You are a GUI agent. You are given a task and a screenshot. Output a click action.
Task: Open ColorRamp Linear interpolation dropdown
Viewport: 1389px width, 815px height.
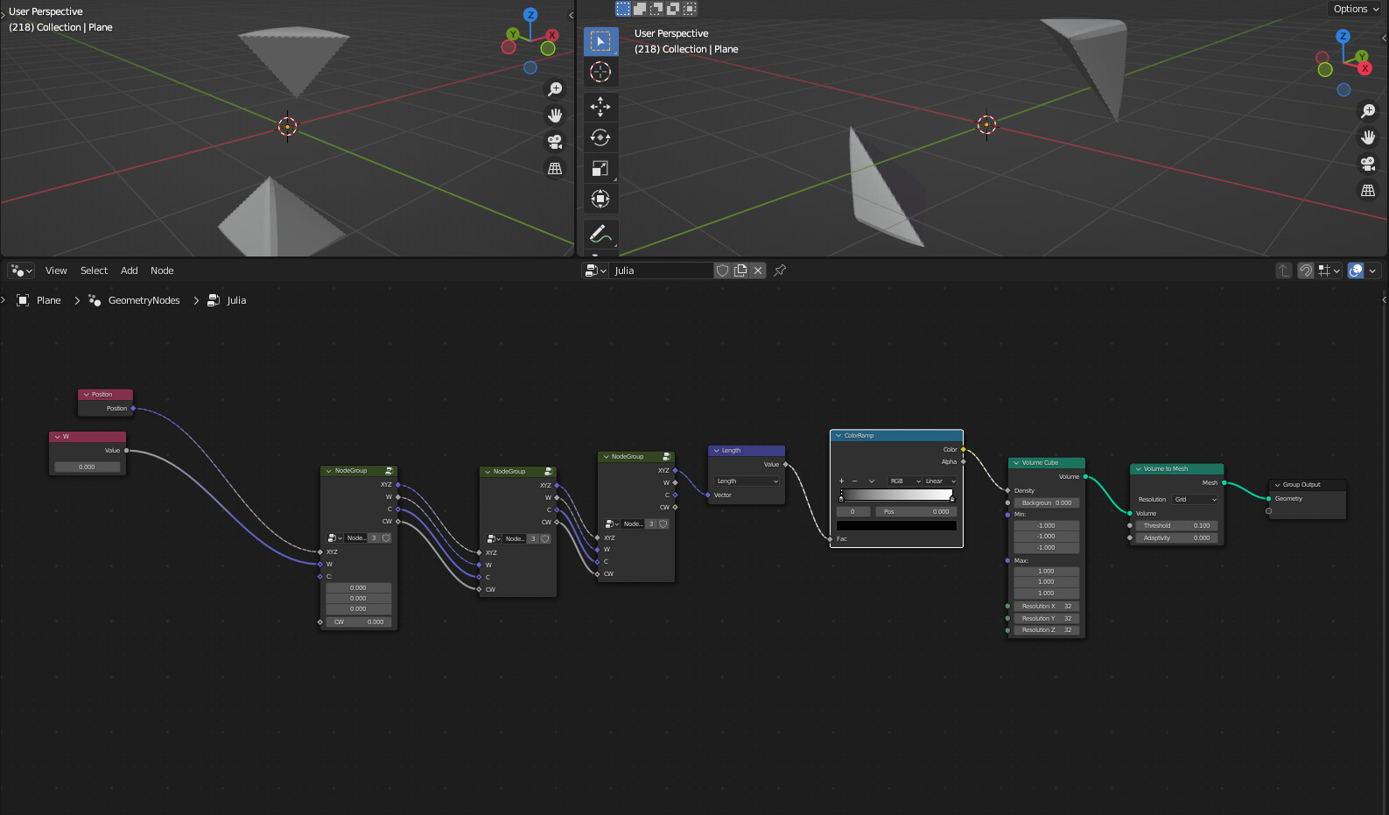point(940,481)
